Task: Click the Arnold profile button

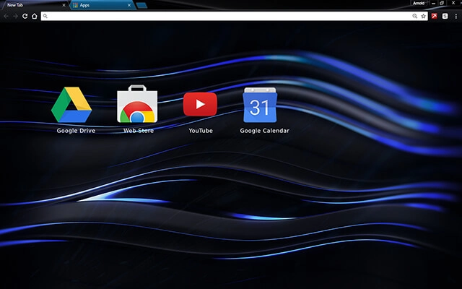Action: coord(419,3)
